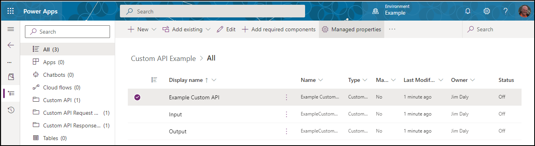Click the Status column header

coord(506,80)
